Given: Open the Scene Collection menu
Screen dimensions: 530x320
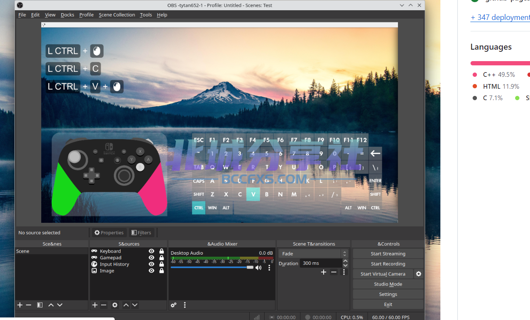Looking at the screenshot, I should pos(117,14).
